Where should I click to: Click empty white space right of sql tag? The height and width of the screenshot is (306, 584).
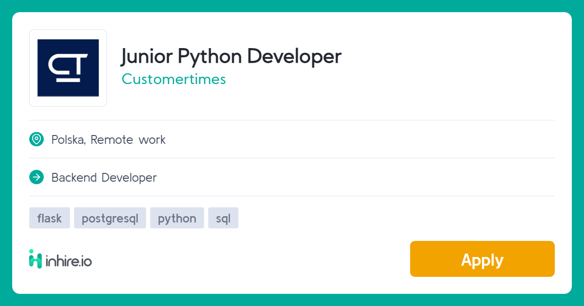389,218
